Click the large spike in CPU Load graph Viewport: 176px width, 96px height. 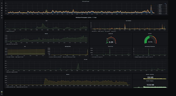(151, 9)
